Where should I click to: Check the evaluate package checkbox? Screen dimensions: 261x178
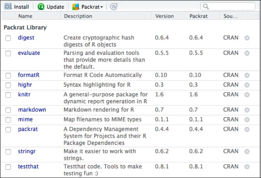click(x=8, y=53)
